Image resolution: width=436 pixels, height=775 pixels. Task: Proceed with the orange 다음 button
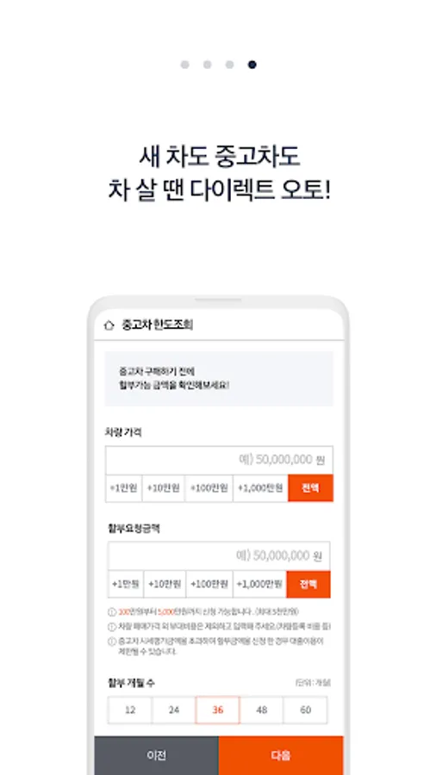coord(281,755)
